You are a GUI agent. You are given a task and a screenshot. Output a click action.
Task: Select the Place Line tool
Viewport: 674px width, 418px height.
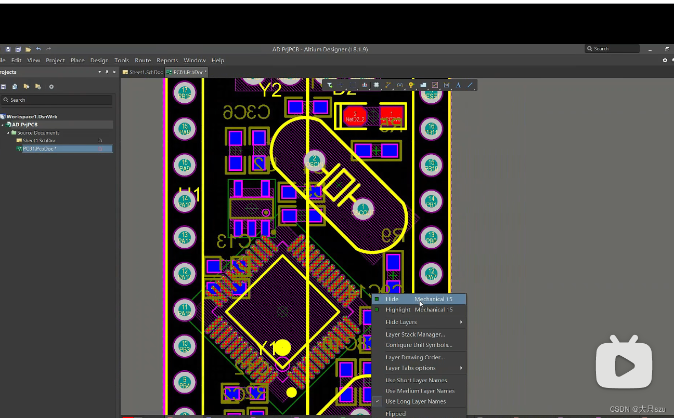tap(470, 85)
